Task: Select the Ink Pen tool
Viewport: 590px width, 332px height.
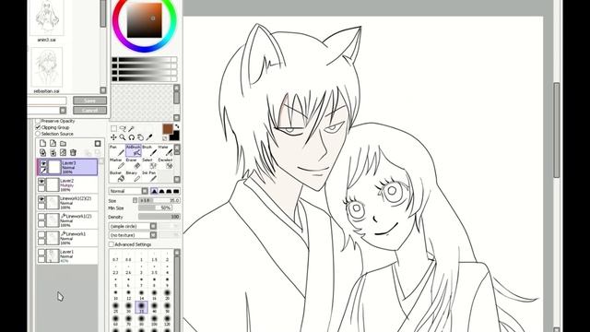Action: pos(149,176)
